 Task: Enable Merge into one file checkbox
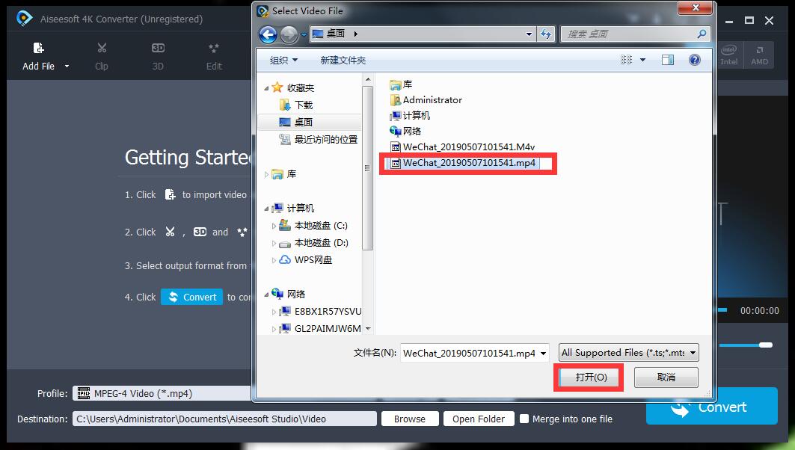click(x=524, y=419)
